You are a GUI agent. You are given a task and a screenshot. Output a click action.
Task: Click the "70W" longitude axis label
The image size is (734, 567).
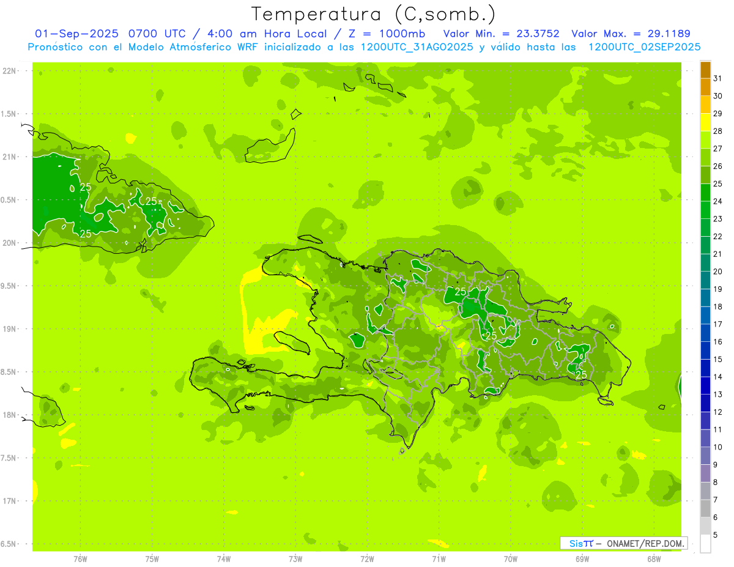pos(511,559)
